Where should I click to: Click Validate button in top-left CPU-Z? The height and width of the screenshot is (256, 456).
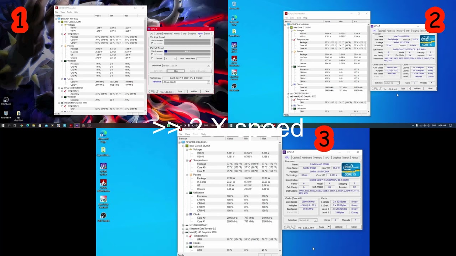(194, 91)
